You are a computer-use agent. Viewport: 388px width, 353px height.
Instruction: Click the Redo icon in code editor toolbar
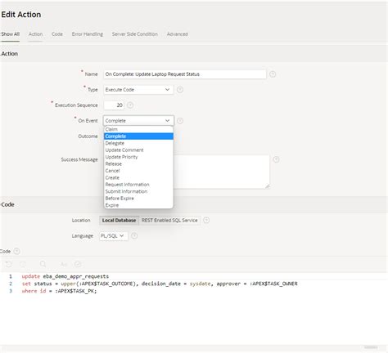click(x=23, y=264)
